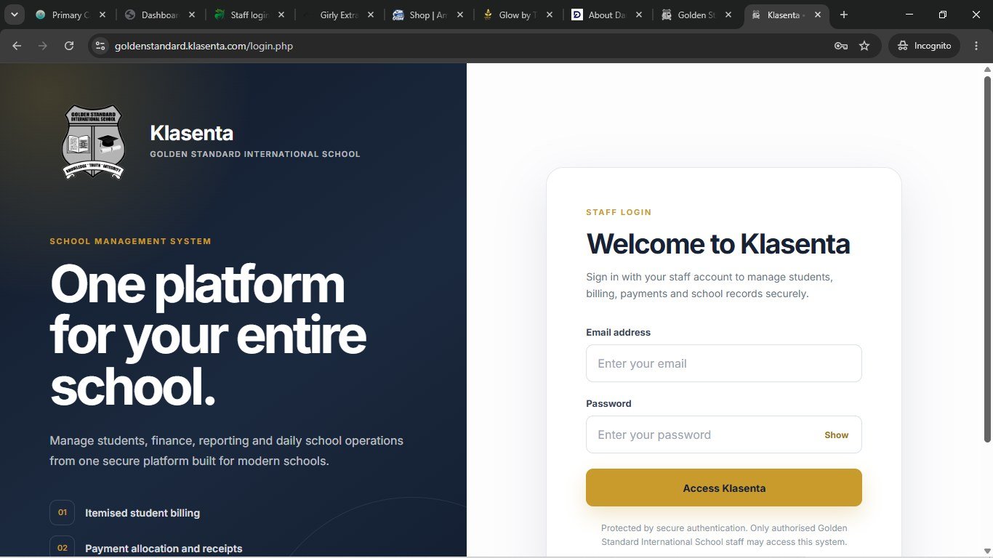Bookmark this page with the star icon
The height and width of the screenshot is (558, 993).
[864, 46]
